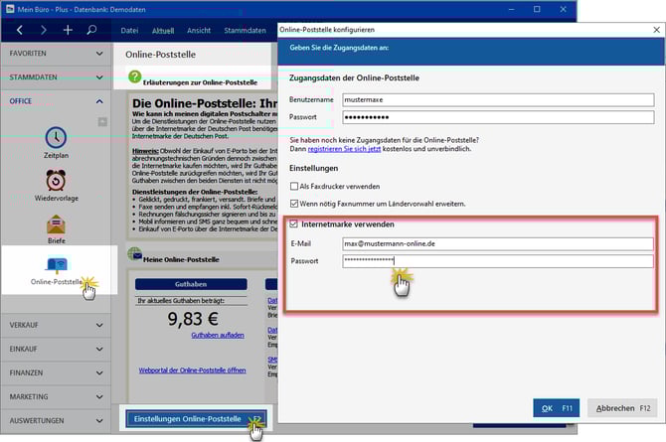The image size is (666, 442).
Task: Click the OK F11 button
Action: 557,408
